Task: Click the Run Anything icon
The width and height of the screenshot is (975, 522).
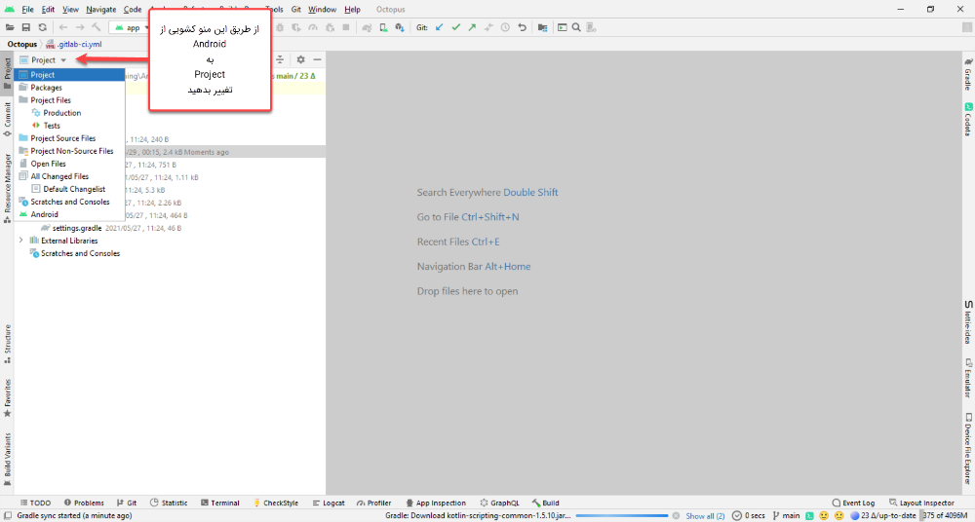Action: point(563,27)
